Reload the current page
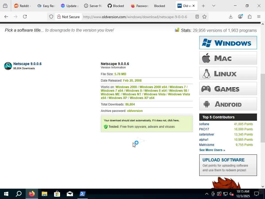The width and height of the screenshot is (265, 199). 25,17
